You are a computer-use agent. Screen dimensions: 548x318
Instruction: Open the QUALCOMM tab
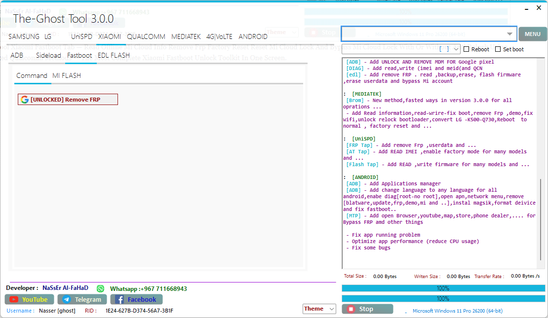pyautogui.click(x=146, y=36)
